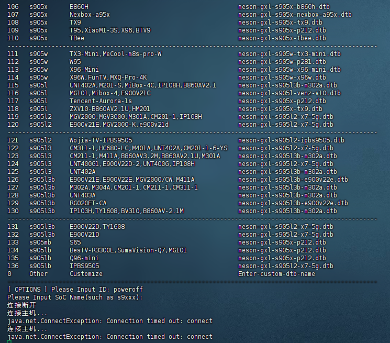Click the green terminal cursor at bottom
The width and height of the screenshot is (390, 343).
[x=9, y=342]
